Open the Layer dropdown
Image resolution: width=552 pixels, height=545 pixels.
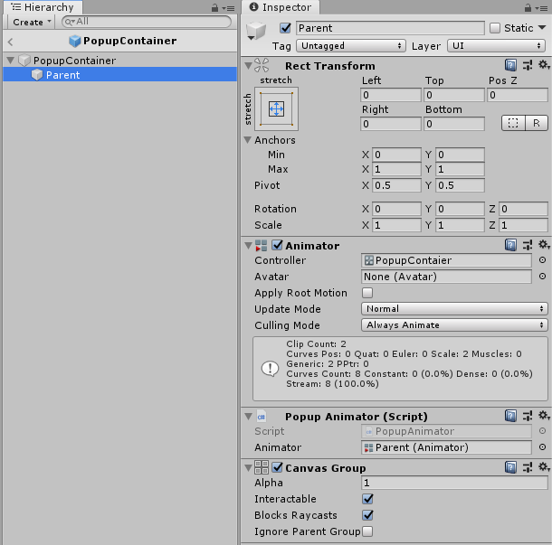(x=497, y=46)
